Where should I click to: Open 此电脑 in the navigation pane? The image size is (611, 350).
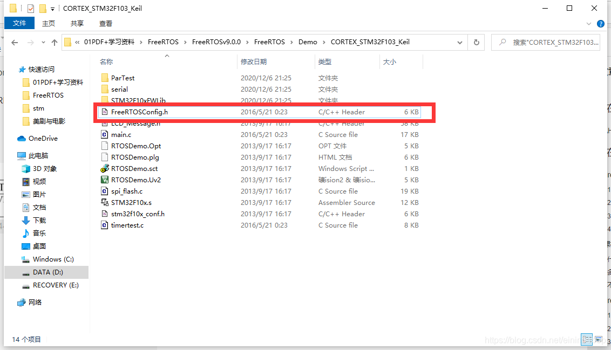click(38, 155)
